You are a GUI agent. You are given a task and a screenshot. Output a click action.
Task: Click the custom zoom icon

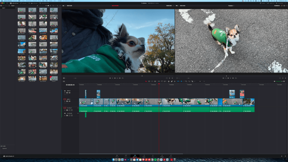click(192, 81)
